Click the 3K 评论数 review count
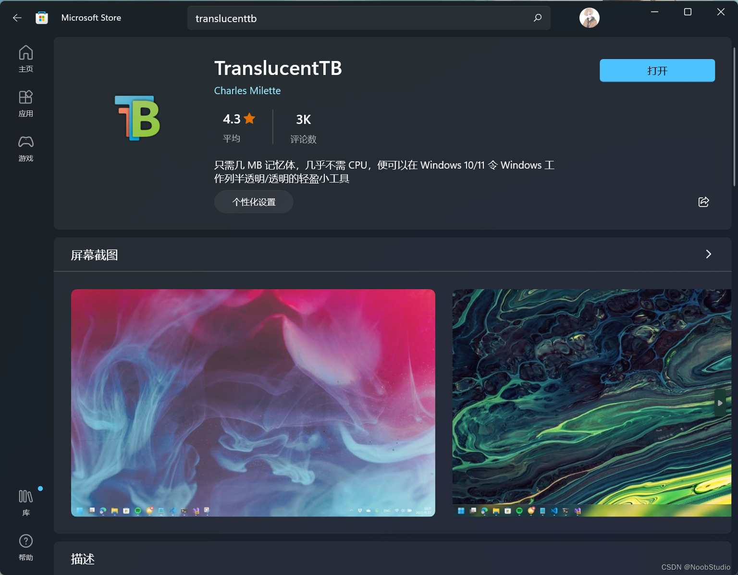 tap(303, 128)
